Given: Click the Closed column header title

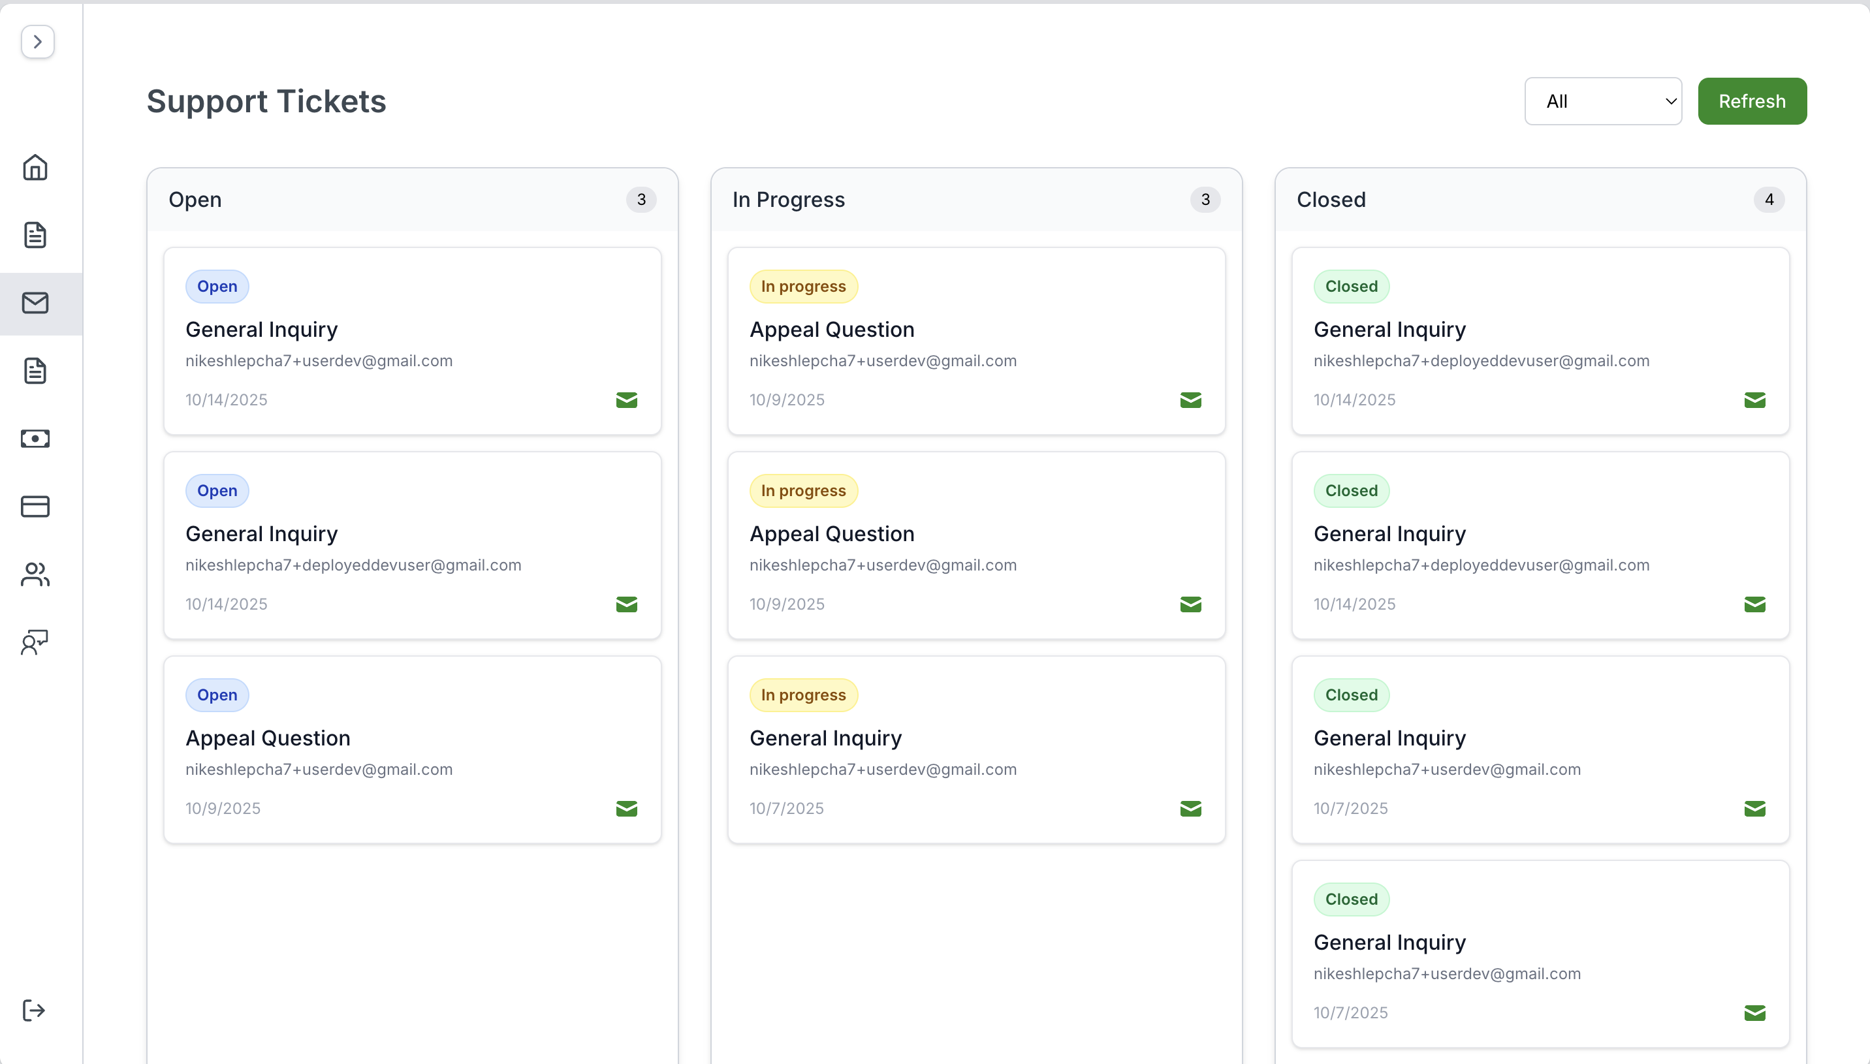Looking at the screenshot, I should [1331, 200].
